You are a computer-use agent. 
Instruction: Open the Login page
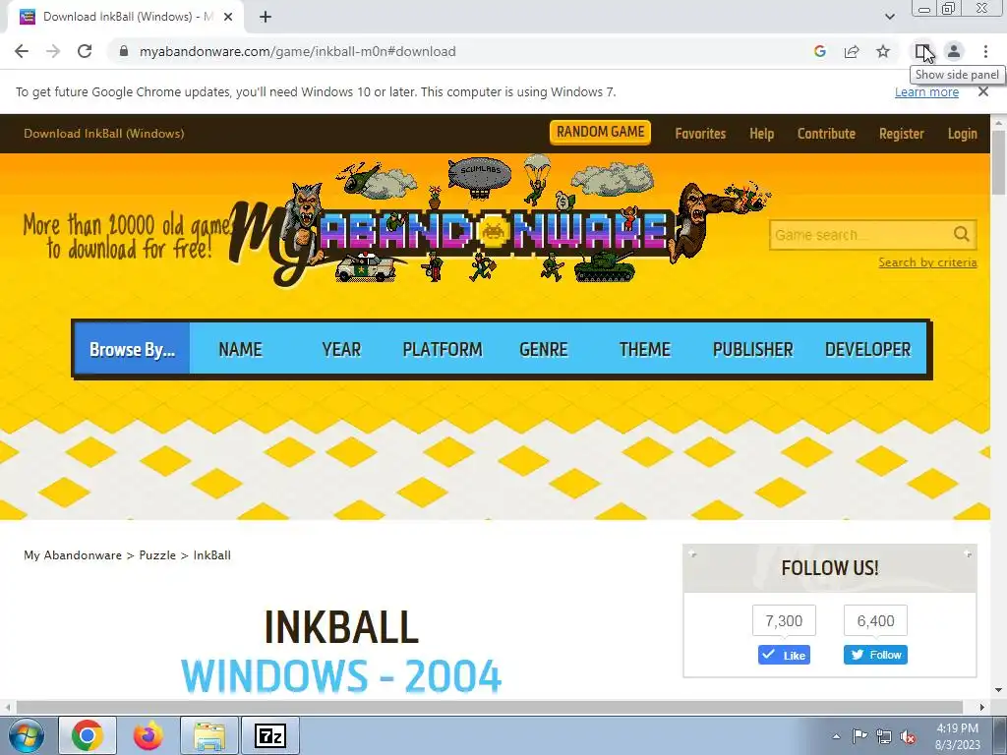pos(962,134)
